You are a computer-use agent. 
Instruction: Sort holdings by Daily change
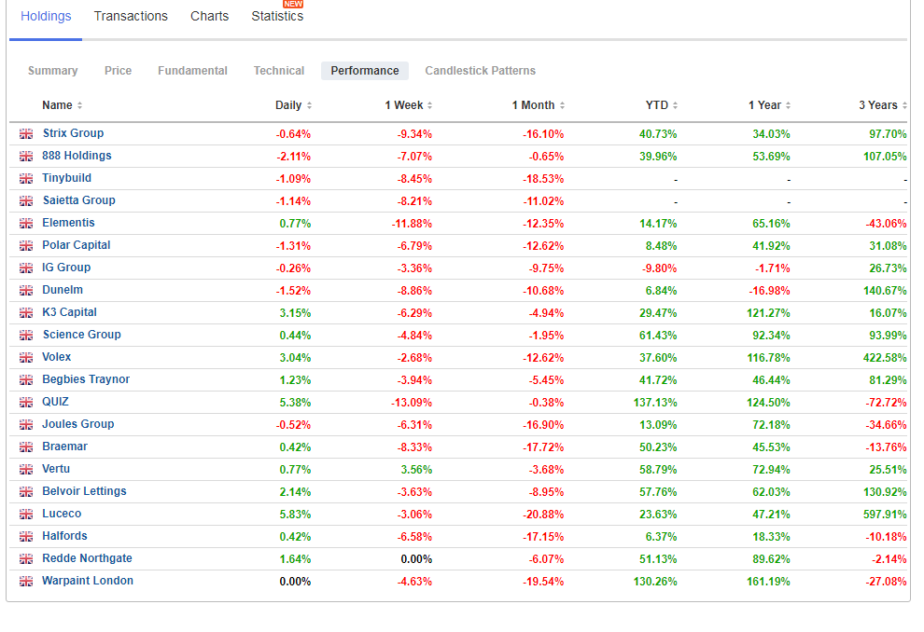pyautogui.click(x=293, y=105)
